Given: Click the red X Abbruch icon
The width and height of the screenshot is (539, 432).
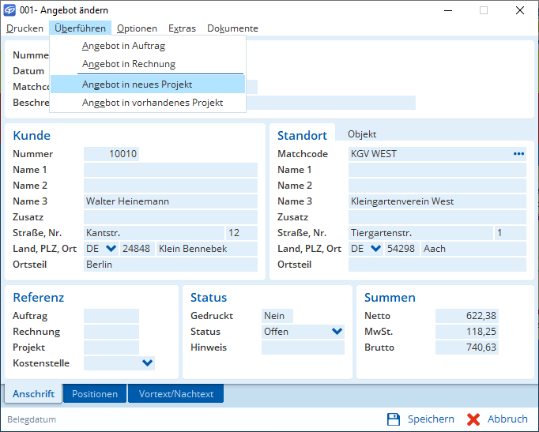Looking at the screenshot, I should tap(473, 419).
